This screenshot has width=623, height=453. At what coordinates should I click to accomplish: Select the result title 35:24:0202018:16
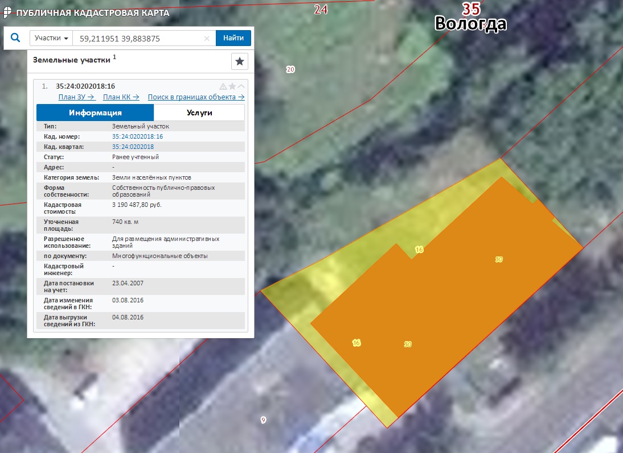pyautogui.click(x=85, y=86)
